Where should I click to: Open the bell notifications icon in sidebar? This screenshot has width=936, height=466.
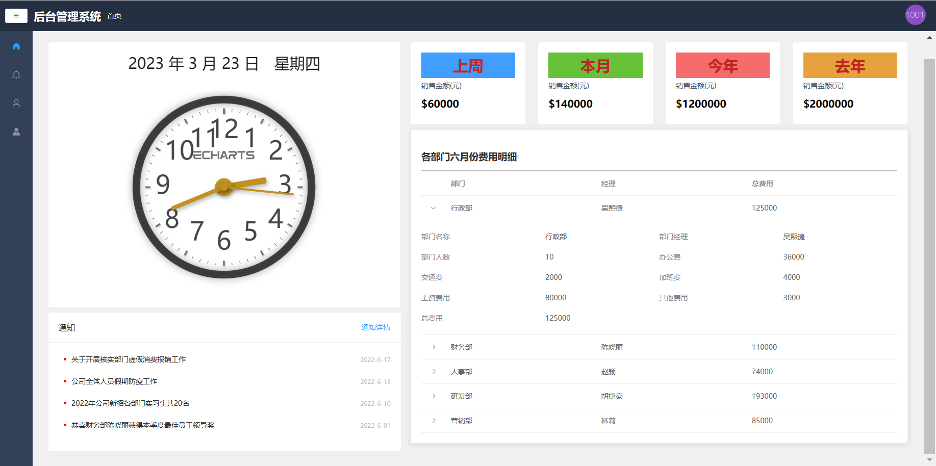(x=16, y=74)
